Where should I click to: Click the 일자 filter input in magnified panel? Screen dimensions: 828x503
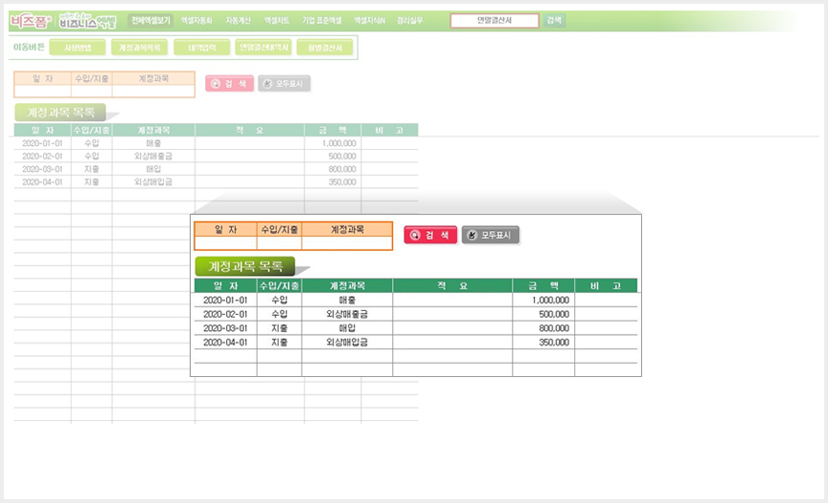tap(226, 243)
